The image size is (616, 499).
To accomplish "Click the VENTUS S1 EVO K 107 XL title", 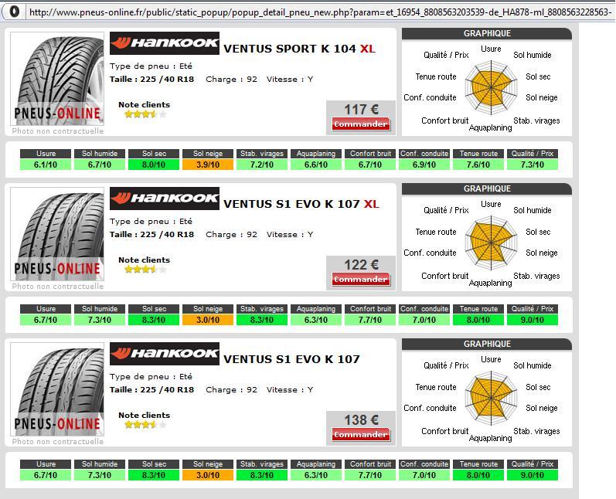I will (x=301, y=204).
